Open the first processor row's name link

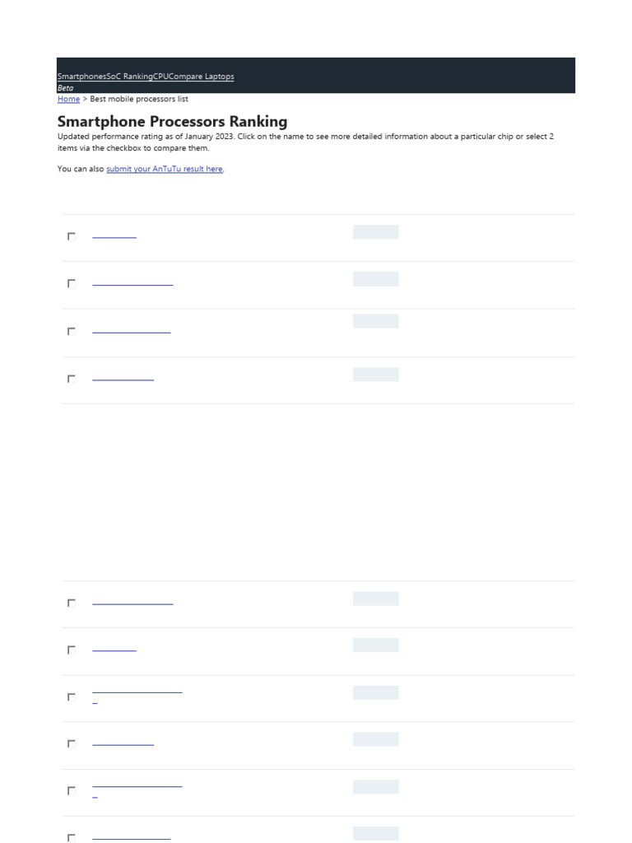tap(114, 237)
